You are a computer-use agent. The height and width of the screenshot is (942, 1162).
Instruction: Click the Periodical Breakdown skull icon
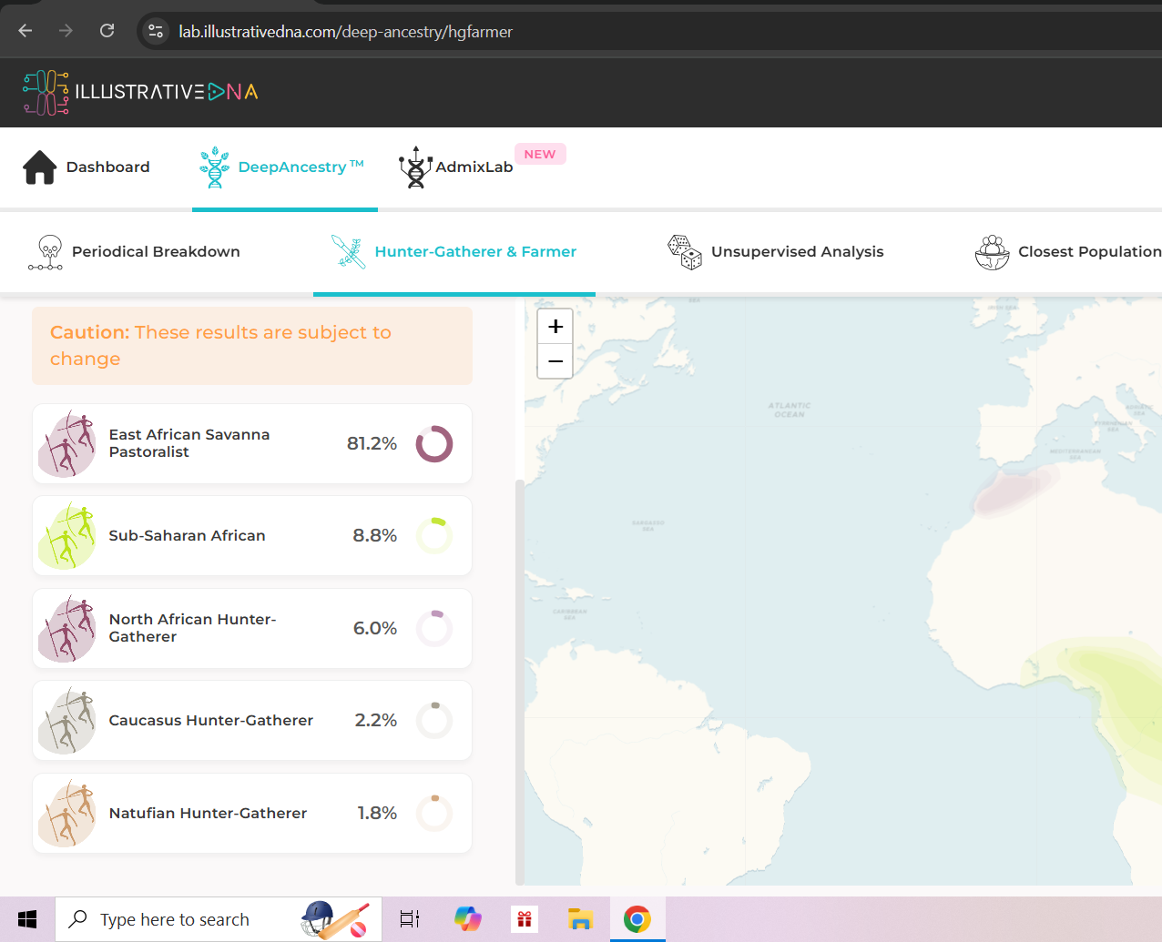[x=46, y=252]
